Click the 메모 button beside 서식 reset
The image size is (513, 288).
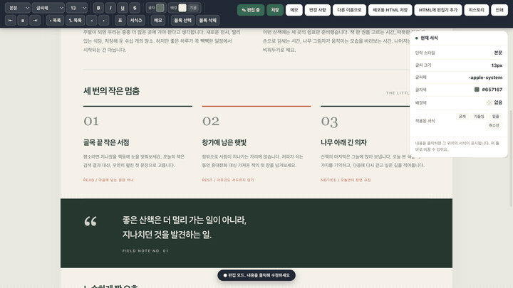(x=158, y=20)
